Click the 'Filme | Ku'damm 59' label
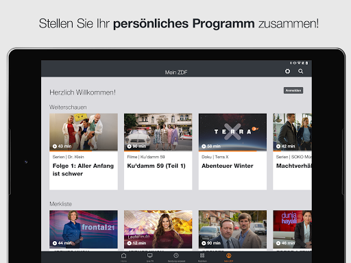The image size is (351, 263). [x=146, y=157]
